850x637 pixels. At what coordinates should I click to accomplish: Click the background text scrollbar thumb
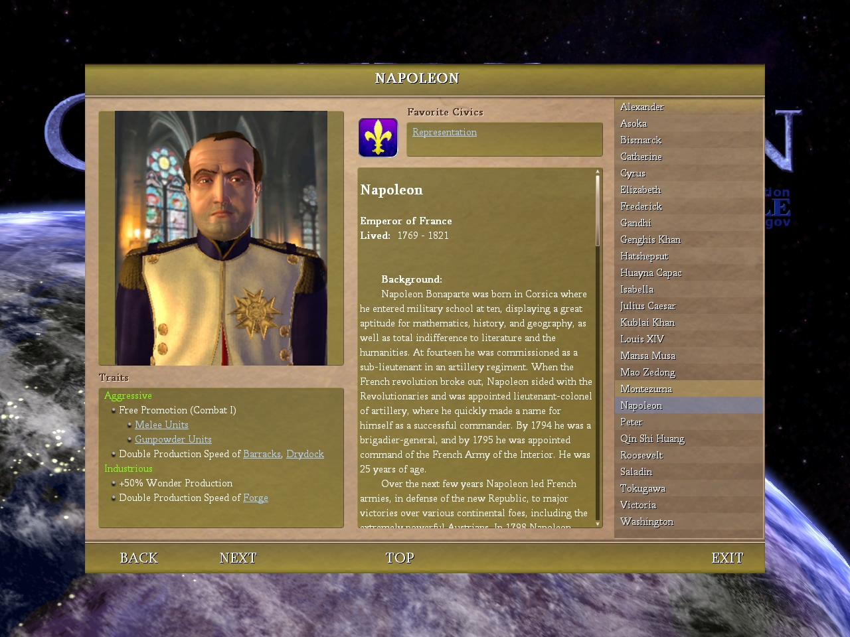tap(598, 211)
